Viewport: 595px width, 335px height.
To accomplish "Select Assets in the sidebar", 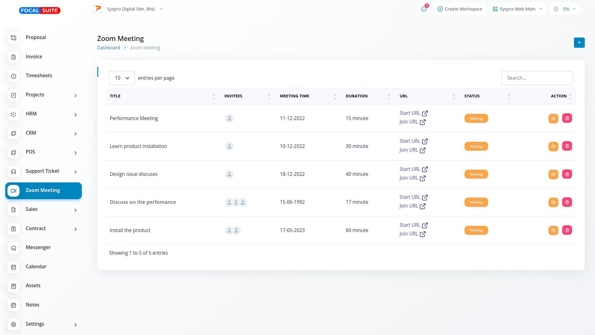I will click(x=33, y=286).
